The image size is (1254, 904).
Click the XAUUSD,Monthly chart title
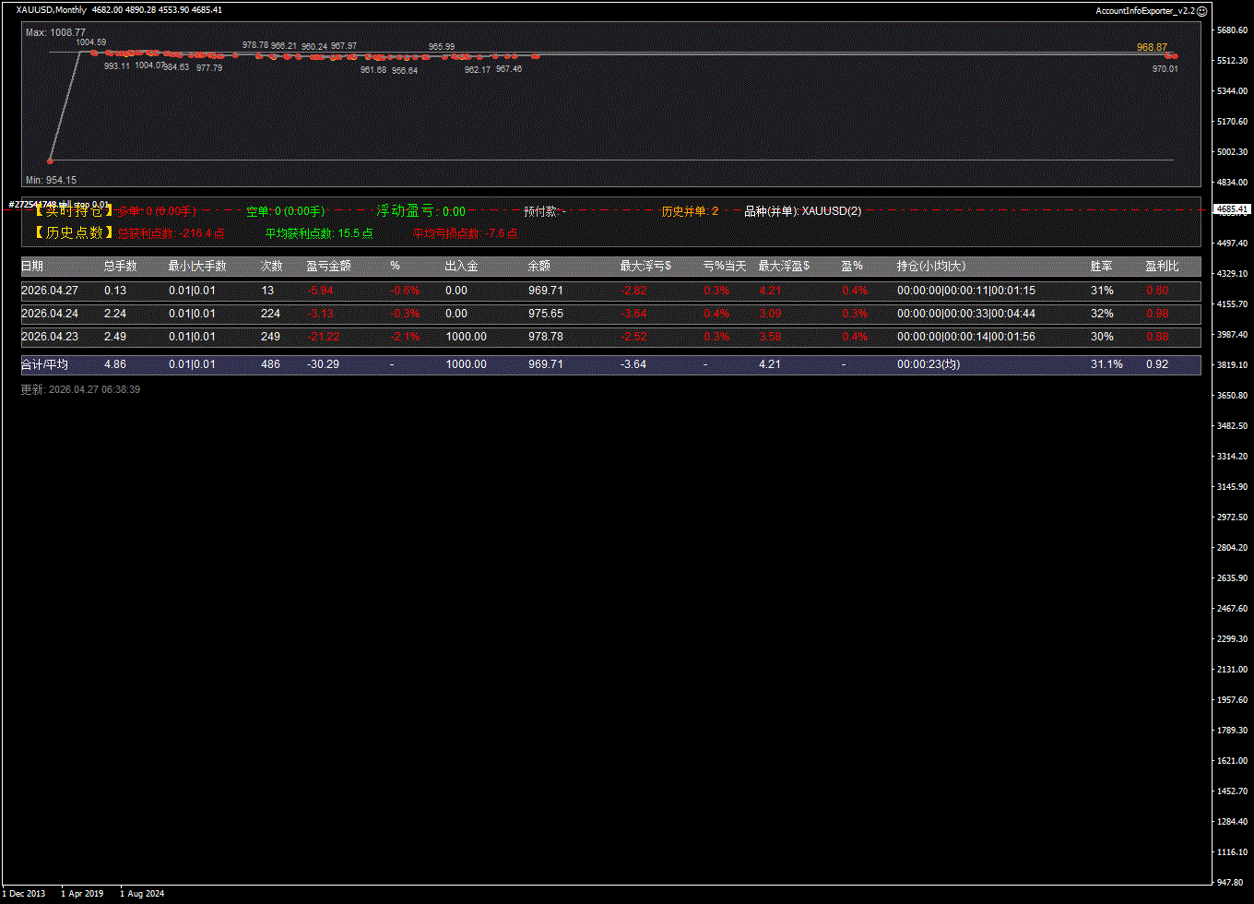tap(52, 10)
